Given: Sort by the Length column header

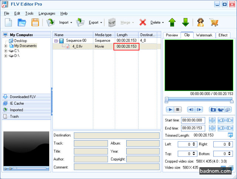Looking at the screenshot, I should coord(127,35).
